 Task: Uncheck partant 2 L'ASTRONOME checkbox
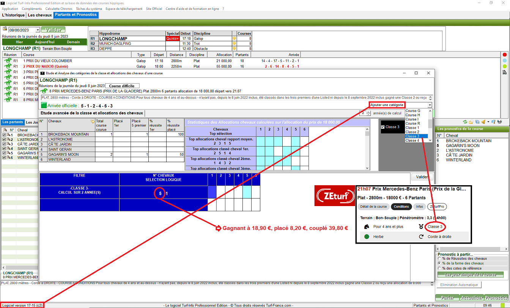[x=4, y=139]
